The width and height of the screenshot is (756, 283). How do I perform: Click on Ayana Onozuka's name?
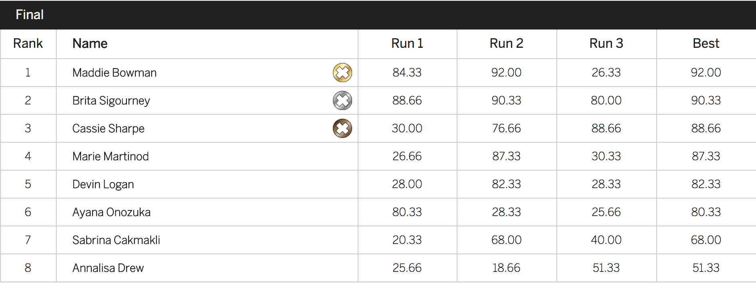[x=111, y=212]
